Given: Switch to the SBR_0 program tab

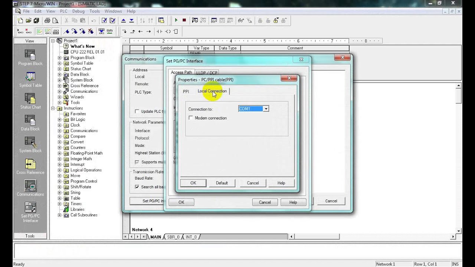Looking at the screenshot, I should pos(173,237).
